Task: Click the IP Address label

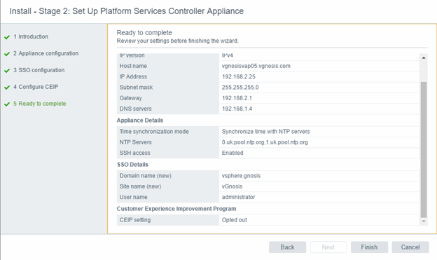Action: tap(133, 76)
